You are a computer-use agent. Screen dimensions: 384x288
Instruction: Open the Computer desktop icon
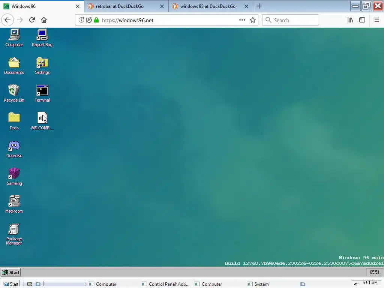[x=14, y=37]
